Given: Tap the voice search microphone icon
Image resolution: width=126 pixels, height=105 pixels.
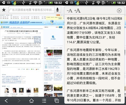Looking at the screenshot, I should pyautogui.click(x=57, y=10).
